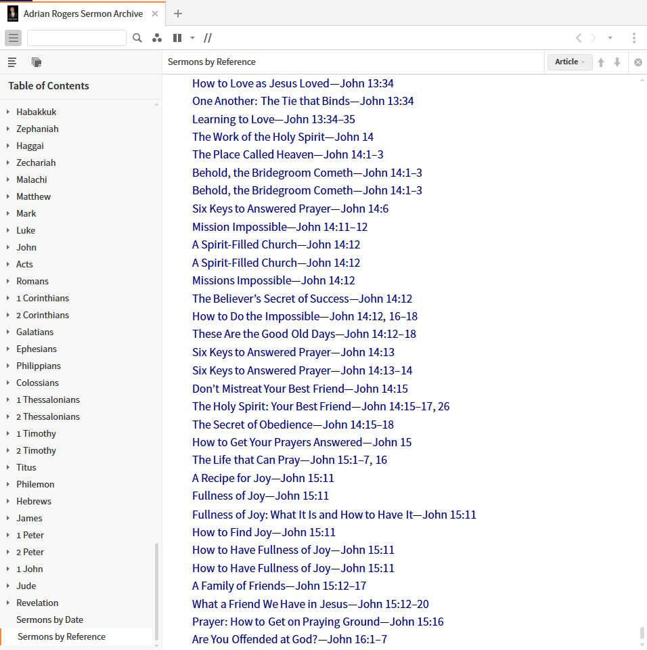647x650 pixels.
Task: Open Are You Offended at God link
Action: point(289,639)
